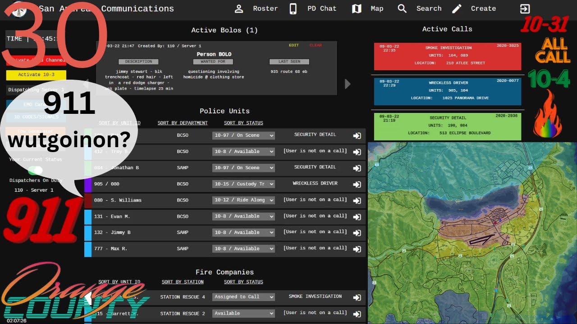The width and height of the screenshot is (577, 324).
Task: Open the Create menu item
Action: point(483,9)
